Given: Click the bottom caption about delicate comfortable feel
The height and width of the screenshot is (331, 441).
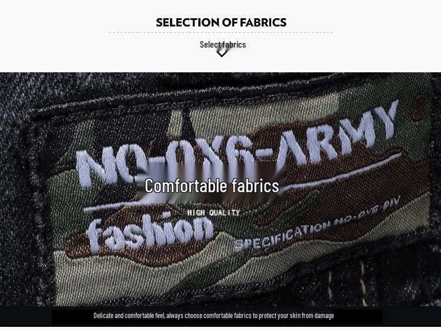Looking at the screenshot, I should tap(214, 316).
